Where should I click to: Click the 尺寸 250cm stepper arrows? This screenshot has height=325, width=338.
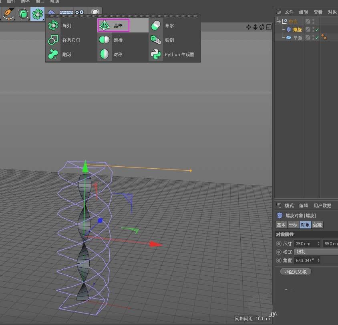pos(319,243)
